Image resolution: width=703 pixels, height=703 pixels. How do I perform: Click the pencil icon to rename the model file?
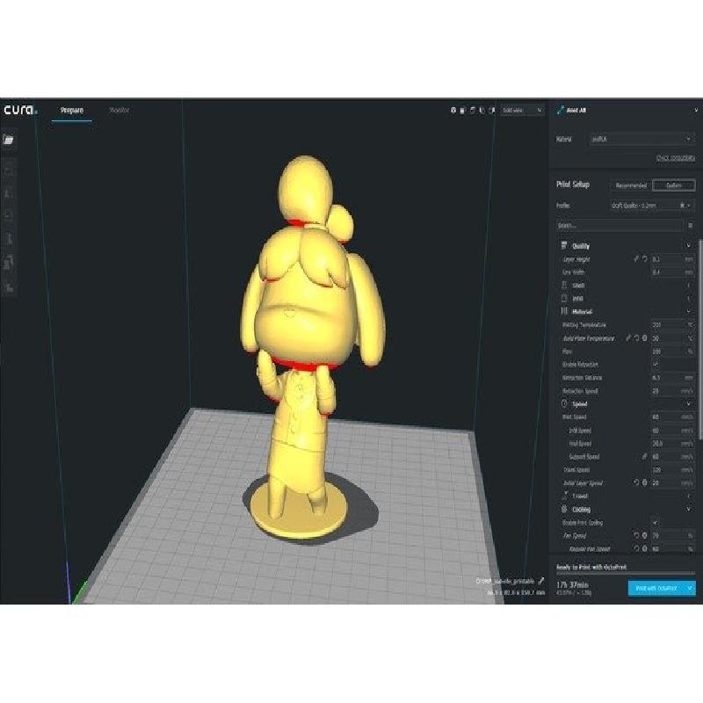[x=541, y=581]
